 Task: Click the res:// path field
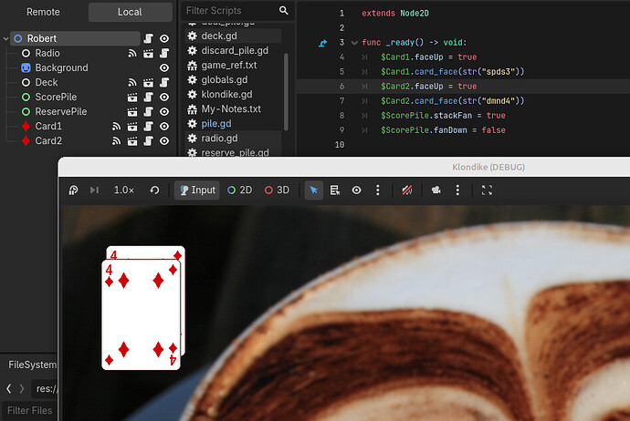45,388
